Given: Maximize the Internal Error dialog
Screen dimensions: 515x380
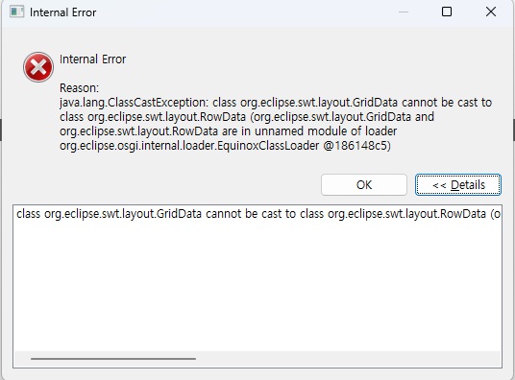Looking at the screenshot, I should click(447, 12).
